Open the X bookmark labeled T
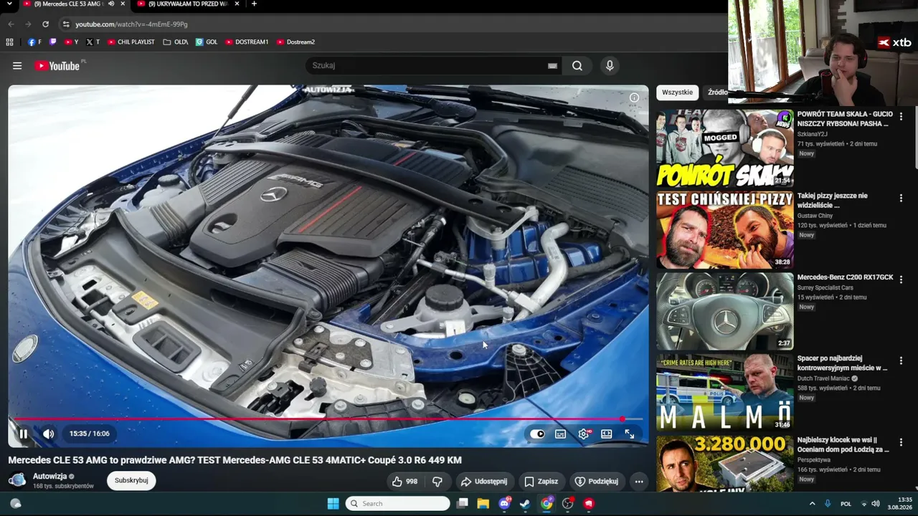 pos(93,42)
